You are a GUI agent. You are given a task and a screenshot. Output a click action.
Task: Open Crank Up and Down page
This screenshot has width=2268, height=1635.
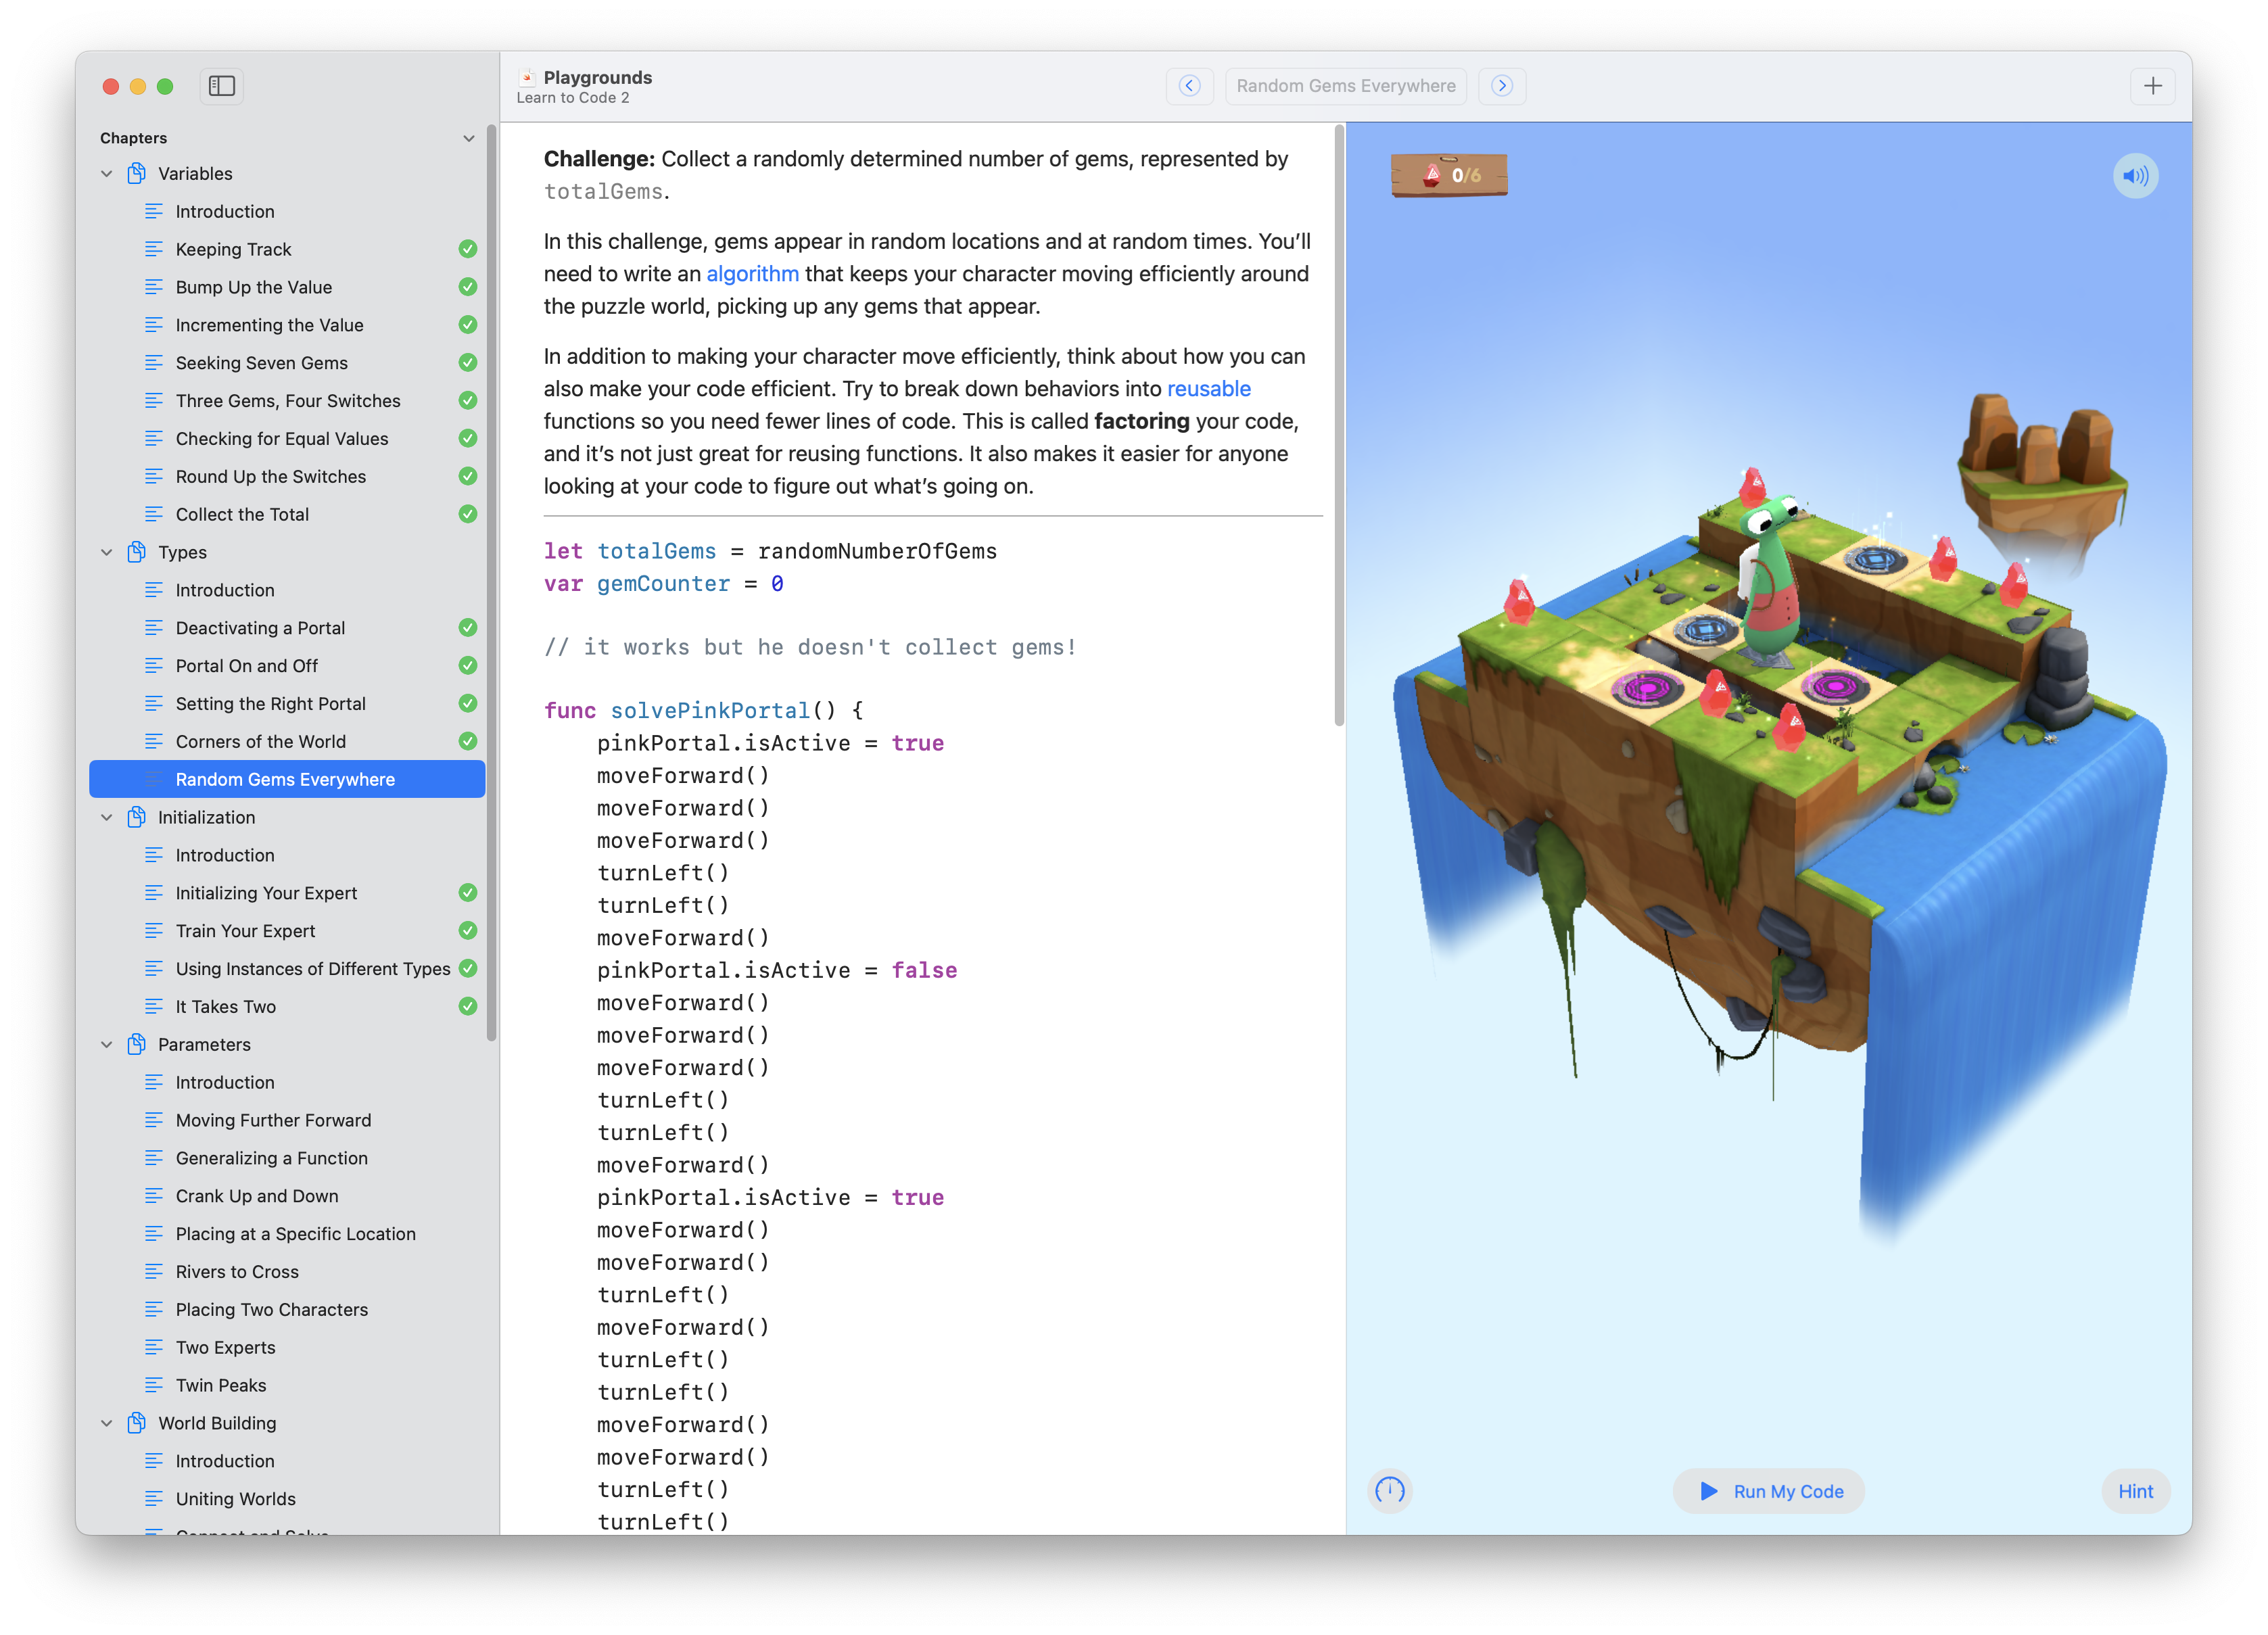(287, 1195)
